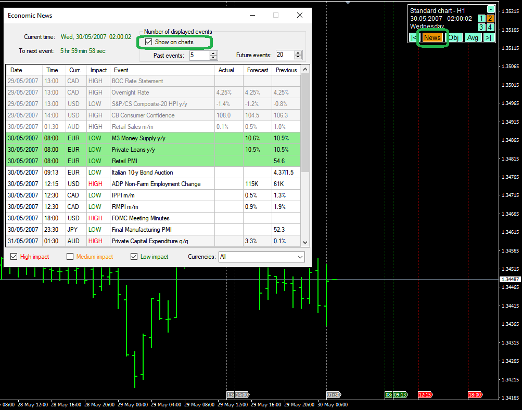Select the BOC Rate Statement row
This screenshot has height=410, width=522.
point(153,81)
